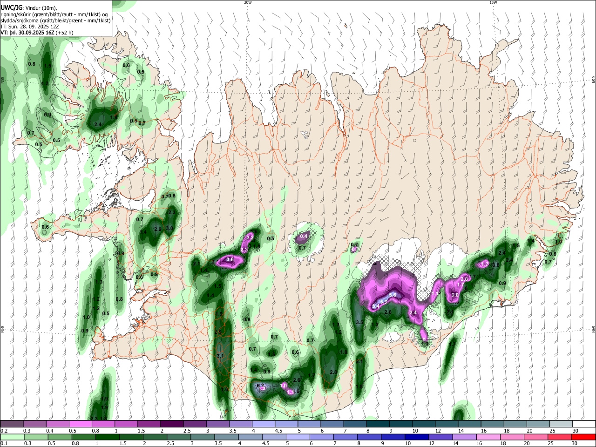Viewport: 596px width, 447px height.
Task: Select the 'rigning/skúrir' legend description line
Action: (x=54, y=14)
